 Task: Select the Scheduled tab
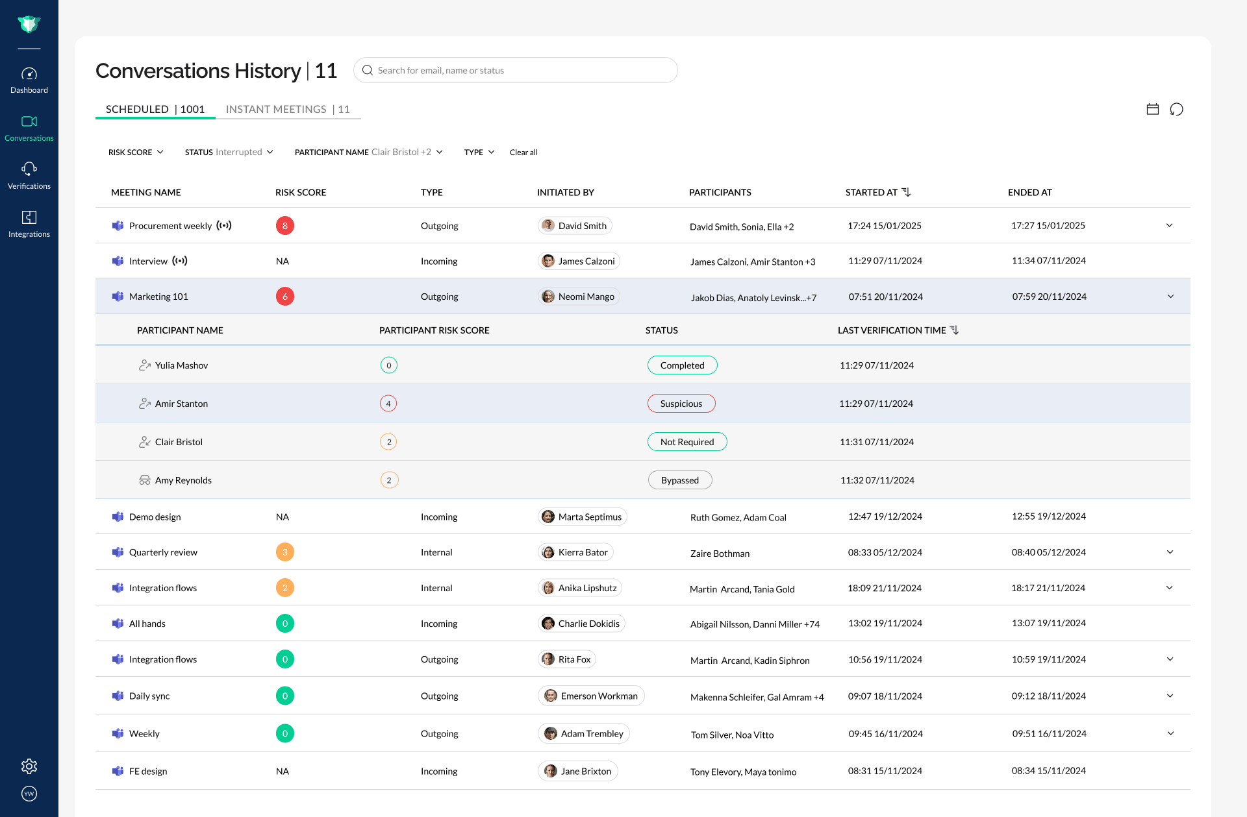coord(155,109)
